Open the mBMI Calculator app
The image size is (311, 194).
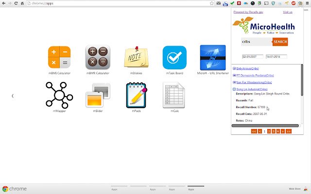(x=59, y=57)
